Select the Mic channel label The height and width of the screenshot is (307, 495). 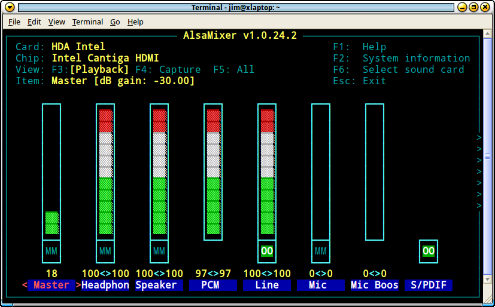click(x=321, y=285)
